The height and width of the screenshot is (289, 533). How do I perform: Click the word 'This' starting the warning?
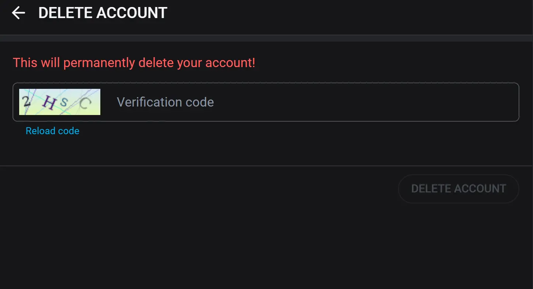(x=25, y=63)
